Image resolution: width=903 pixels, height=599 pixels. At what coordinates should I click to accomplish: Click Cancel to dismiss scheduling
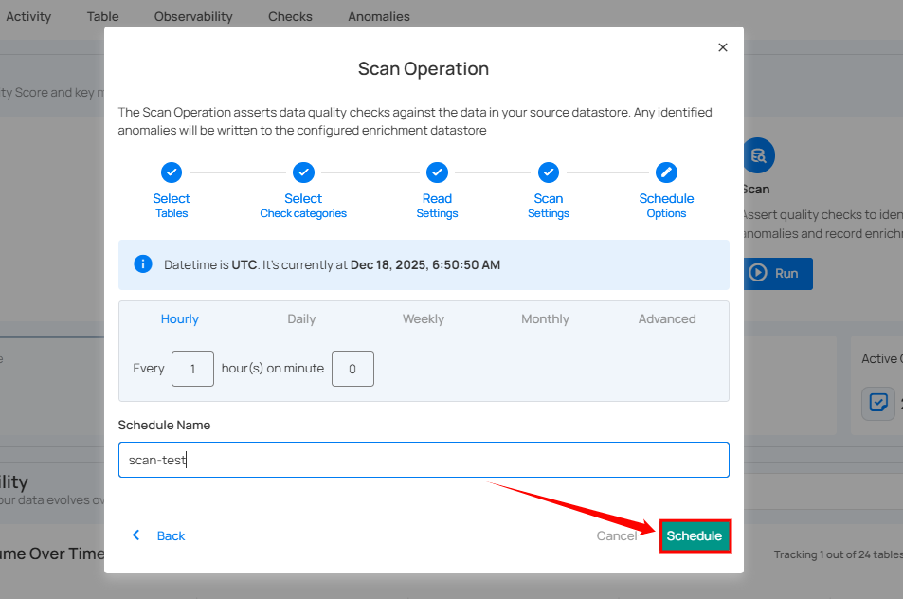(x=617, y=536)
